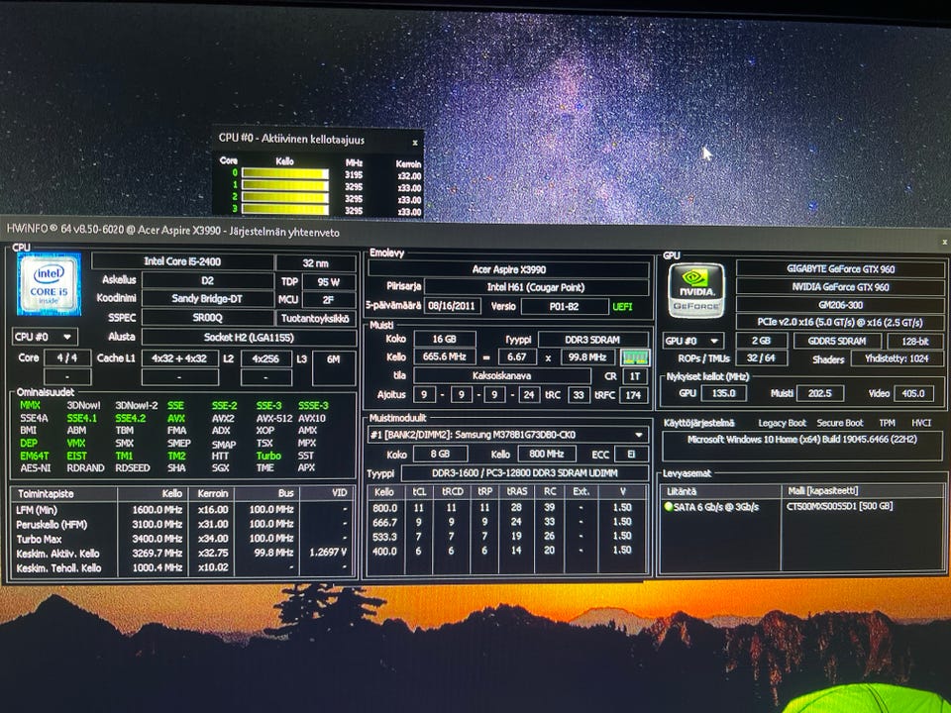The width and height of the screenshot is (951, 713).
Task: Click the Intel H61 (Cougar Point) chipset field
Action: (536, 287)
